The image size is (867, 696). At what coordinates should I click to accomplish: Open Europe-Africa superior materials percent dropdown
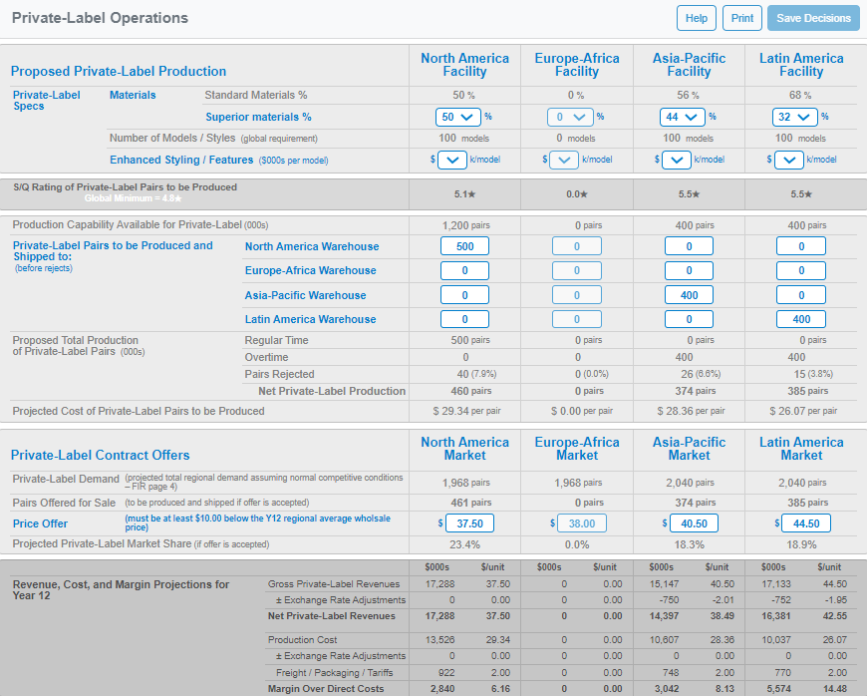570,117
